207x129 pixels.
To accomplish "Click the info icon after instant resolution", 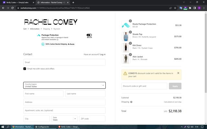I will [x=58, y=39].
